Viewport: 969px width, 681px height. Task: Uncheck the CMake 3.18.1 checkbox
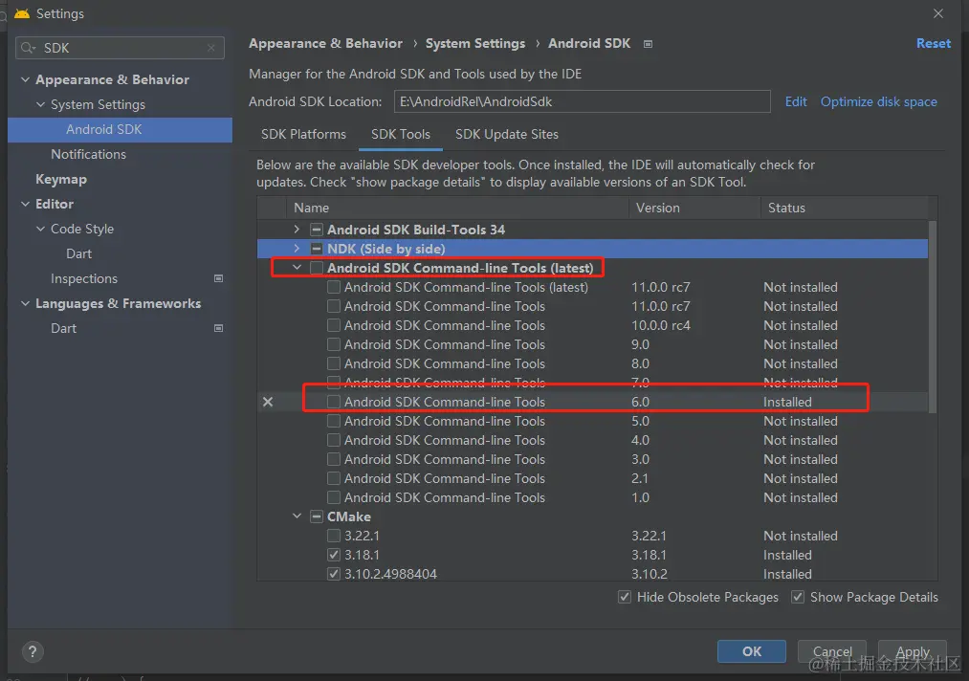(334, 555)
